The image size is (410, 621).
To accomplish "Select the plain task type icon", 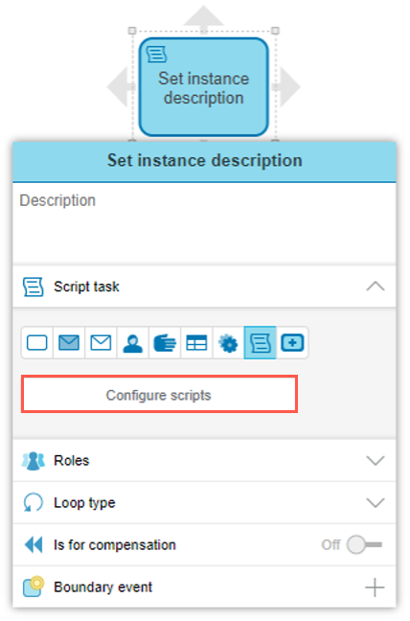I will (36, 343).
